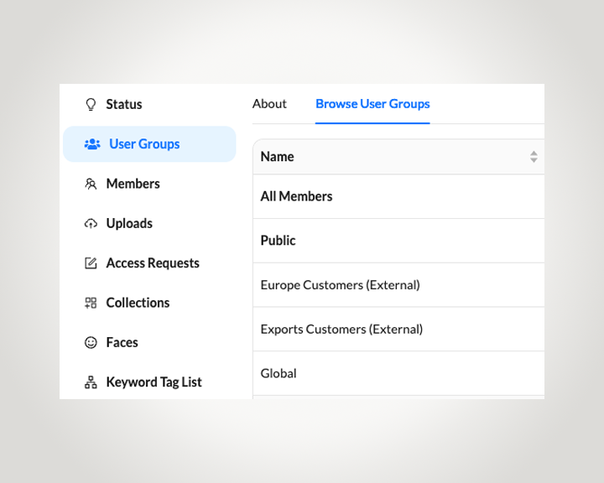Viewport: 604px width, 483px height.
Task: Click the Keyword Tag List hierarchy icon
Action: pyautogui.click(x=91, y=382)
